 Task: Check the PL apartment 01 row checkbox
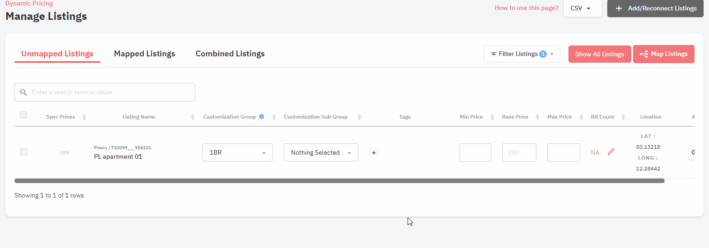pos(23,152)
